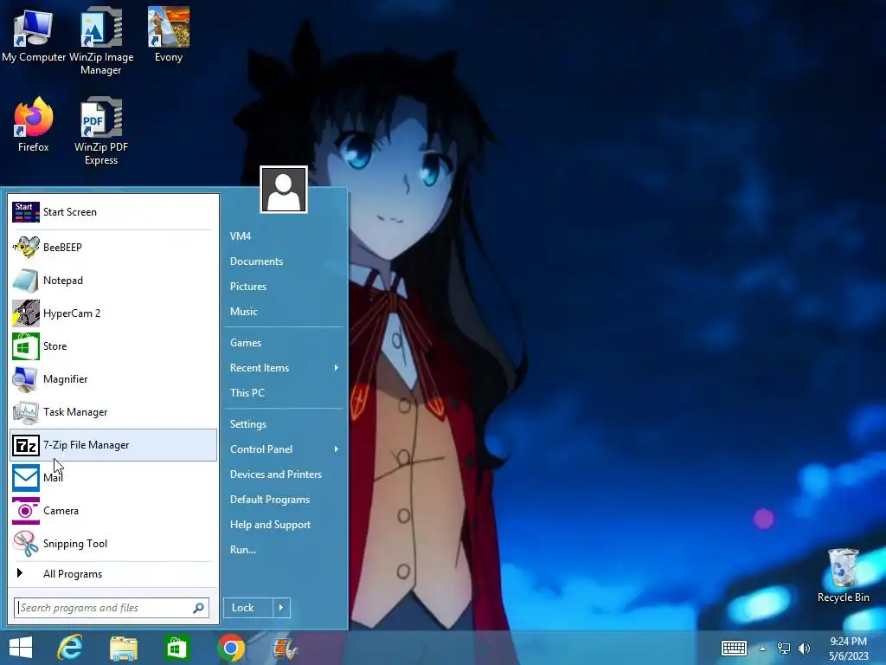Open the Recycle Bin on desktop
Viewport: 886px width, 665px height.
pyautogui.click(x=843, y=576)
